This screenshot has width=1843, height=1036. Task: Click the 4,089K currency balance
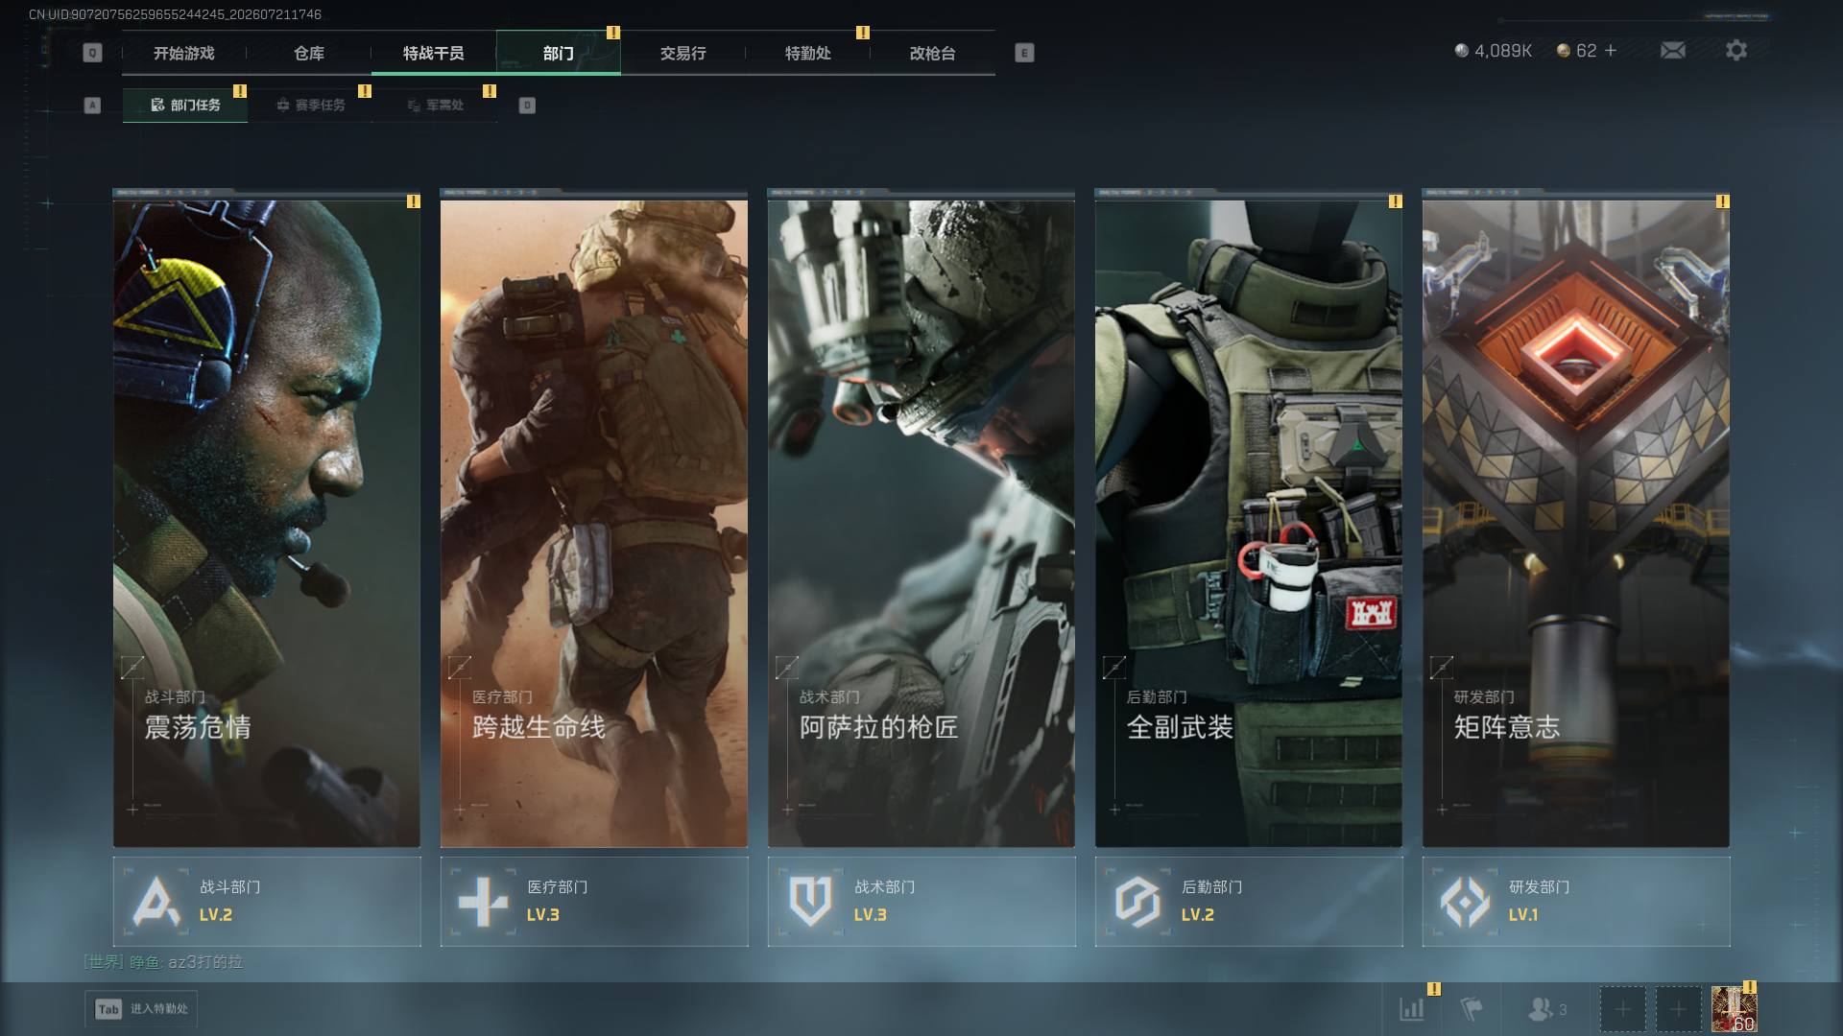click(1494, 51)
